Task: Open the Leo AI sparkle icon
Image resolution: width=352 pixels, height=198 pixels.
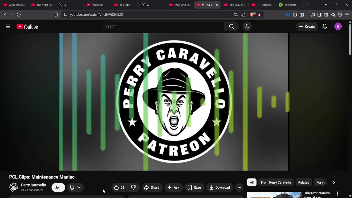Action: click(x=333, y=15)
